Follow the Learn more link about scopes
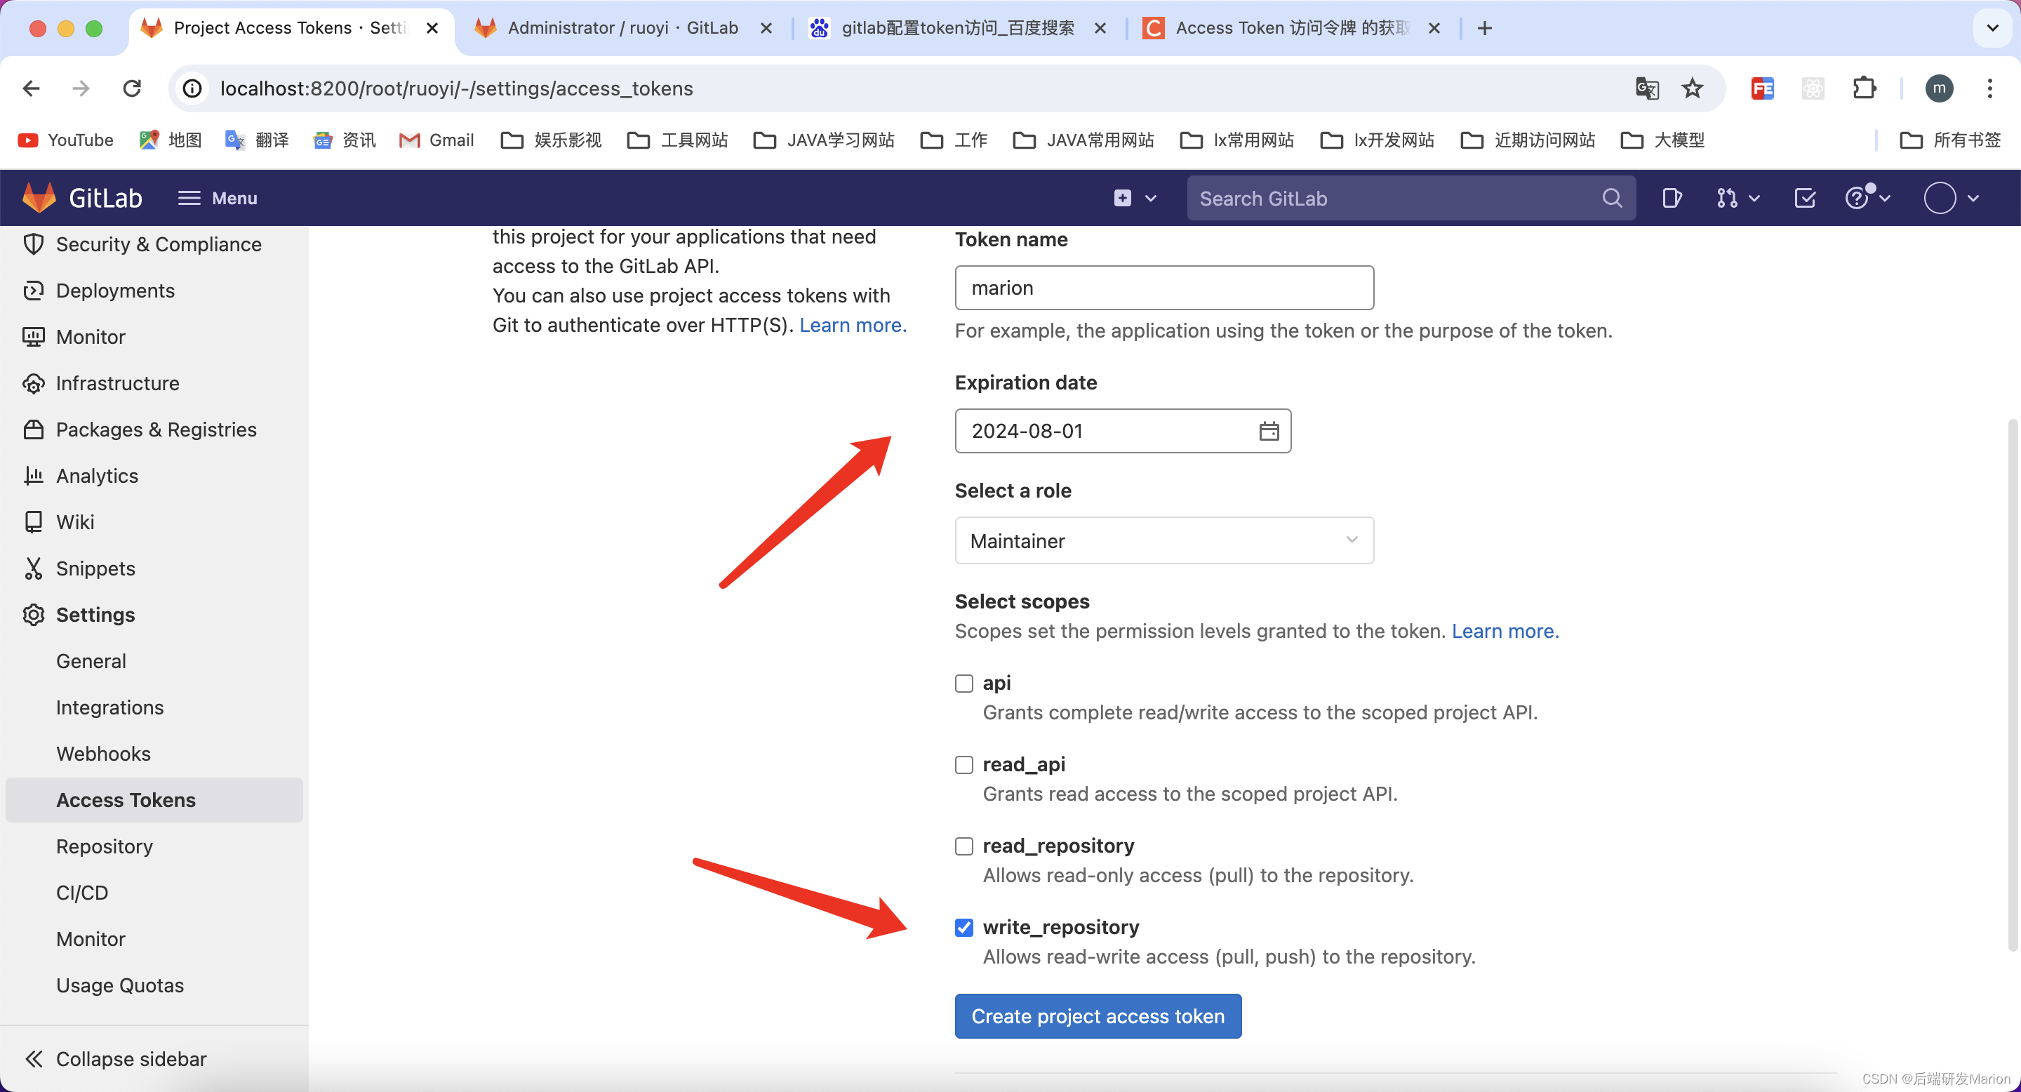The image size is (2021, 1092). pos(1504,631)
